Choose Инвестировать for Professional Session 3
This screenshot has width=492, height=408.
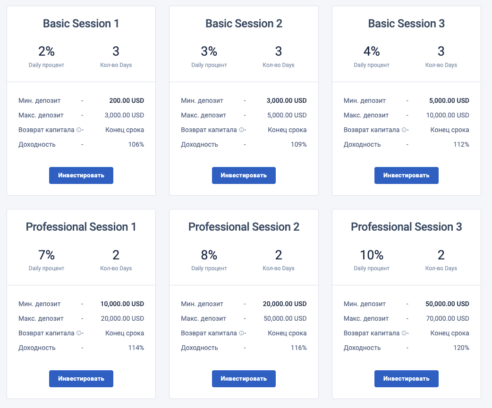406,379
